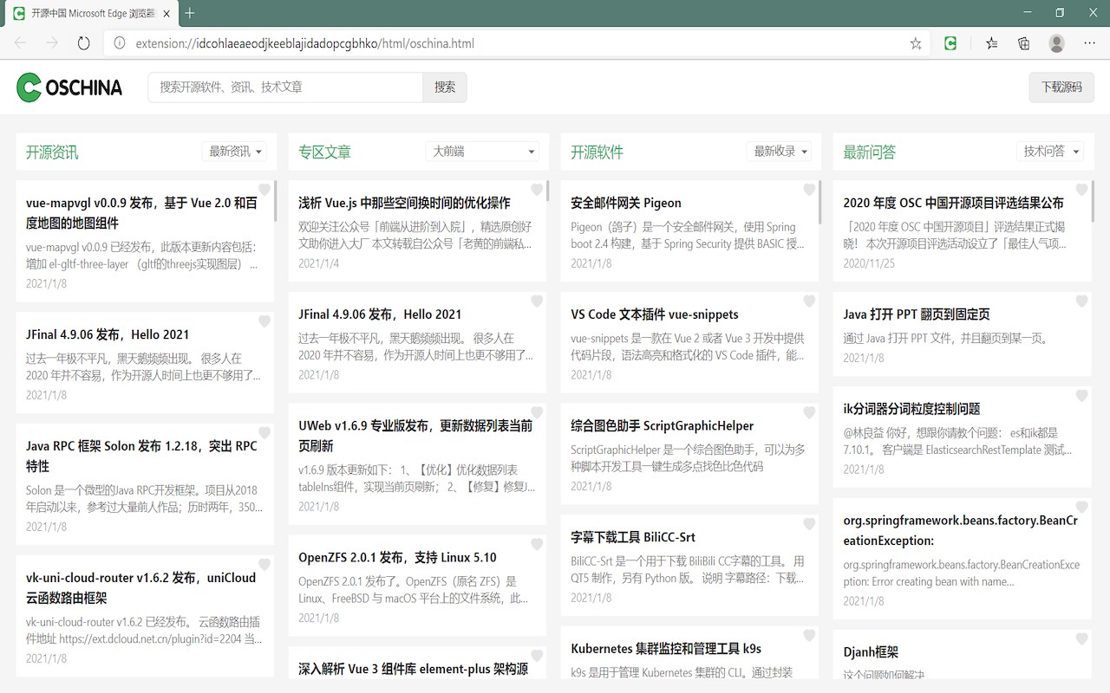This screenshot has width=1110, height=693.
Task: Open article vue-mapvgl v0.0.9 发布
Action: pyautogui.click(x=141, y=212)
